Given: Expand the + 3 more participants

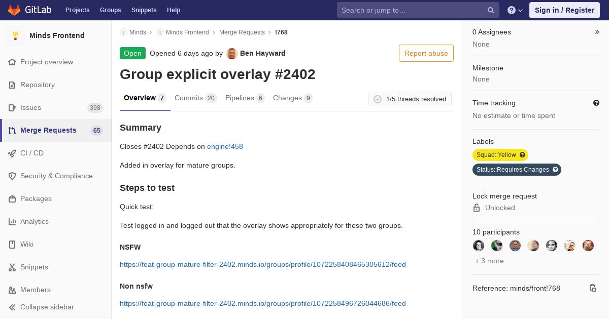Looking at the screenshot, I should [x=489, y=261].
